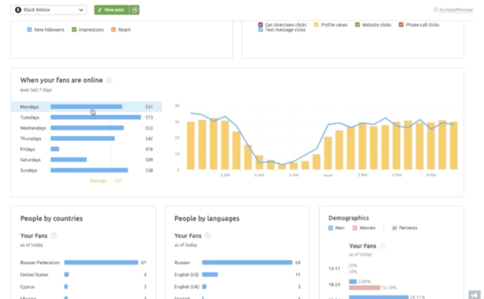Select the Fridays row
The height and width of the screenshot is (299, 484).
[86, 149]
